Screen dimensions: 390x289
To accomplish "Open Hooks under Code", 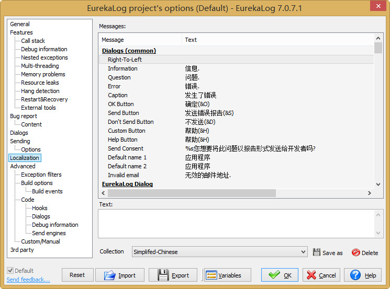I will [40, 208].
